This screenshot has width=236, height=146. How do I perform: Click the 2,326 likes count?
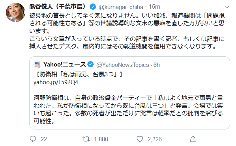155,139
